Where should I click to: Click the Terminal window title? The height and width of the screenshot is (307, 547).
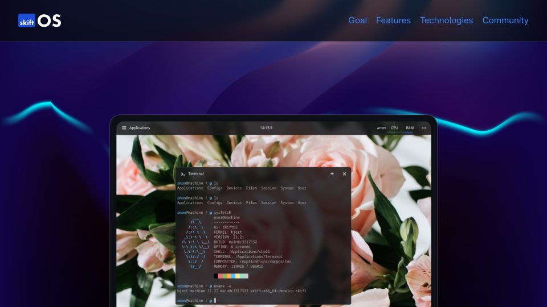tap(195, 174)
